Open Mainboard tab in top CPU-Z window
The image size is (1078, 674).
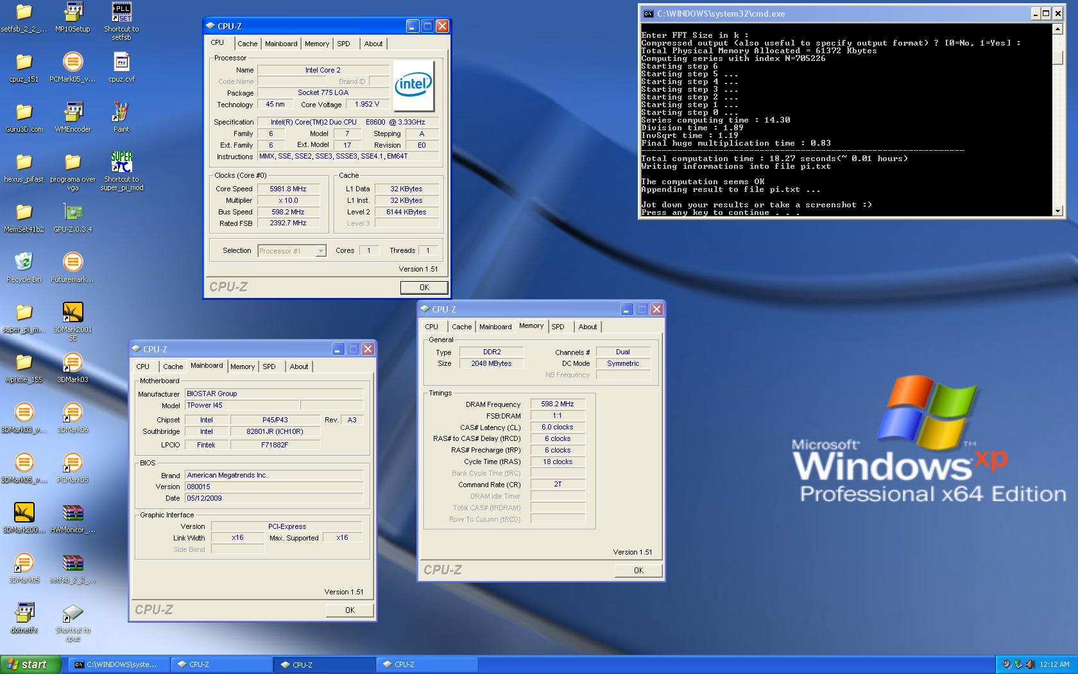[281, 44]
